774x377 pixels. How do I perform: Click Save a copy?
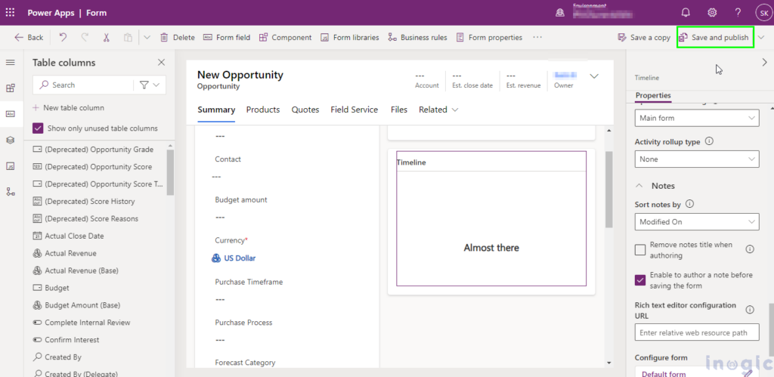point(644,38)
